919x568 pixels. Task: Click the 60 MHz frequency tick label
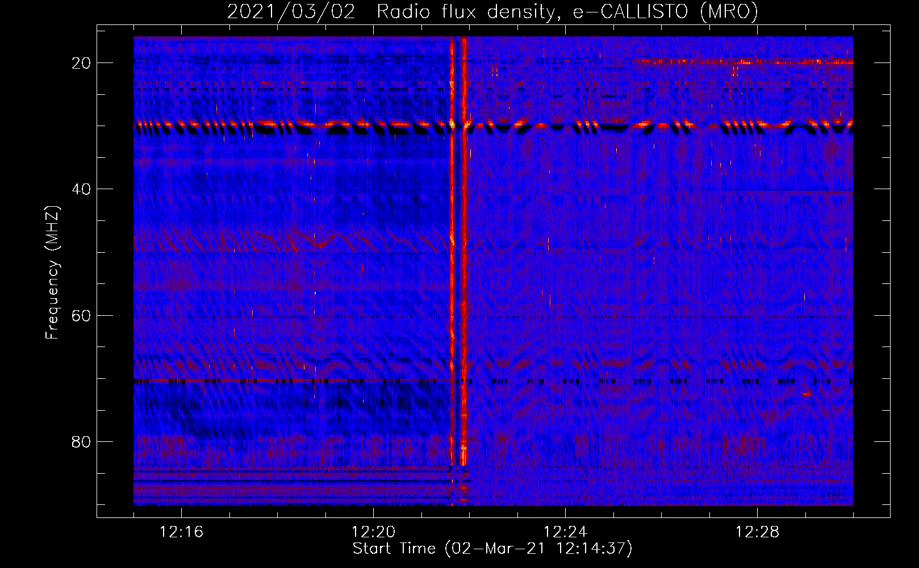(82, 316)
